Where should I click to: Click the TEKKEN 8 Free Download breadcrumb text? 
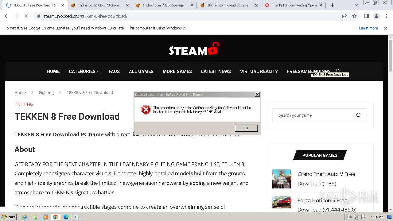tap(90, 92)
